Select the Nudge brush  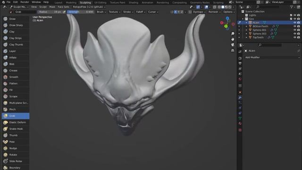(x=16, y=148)
